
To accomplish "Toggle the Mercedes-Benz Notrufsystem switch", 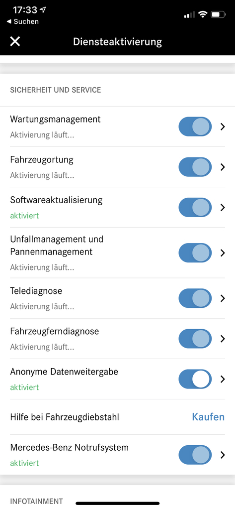I will (x=195, y=455).
